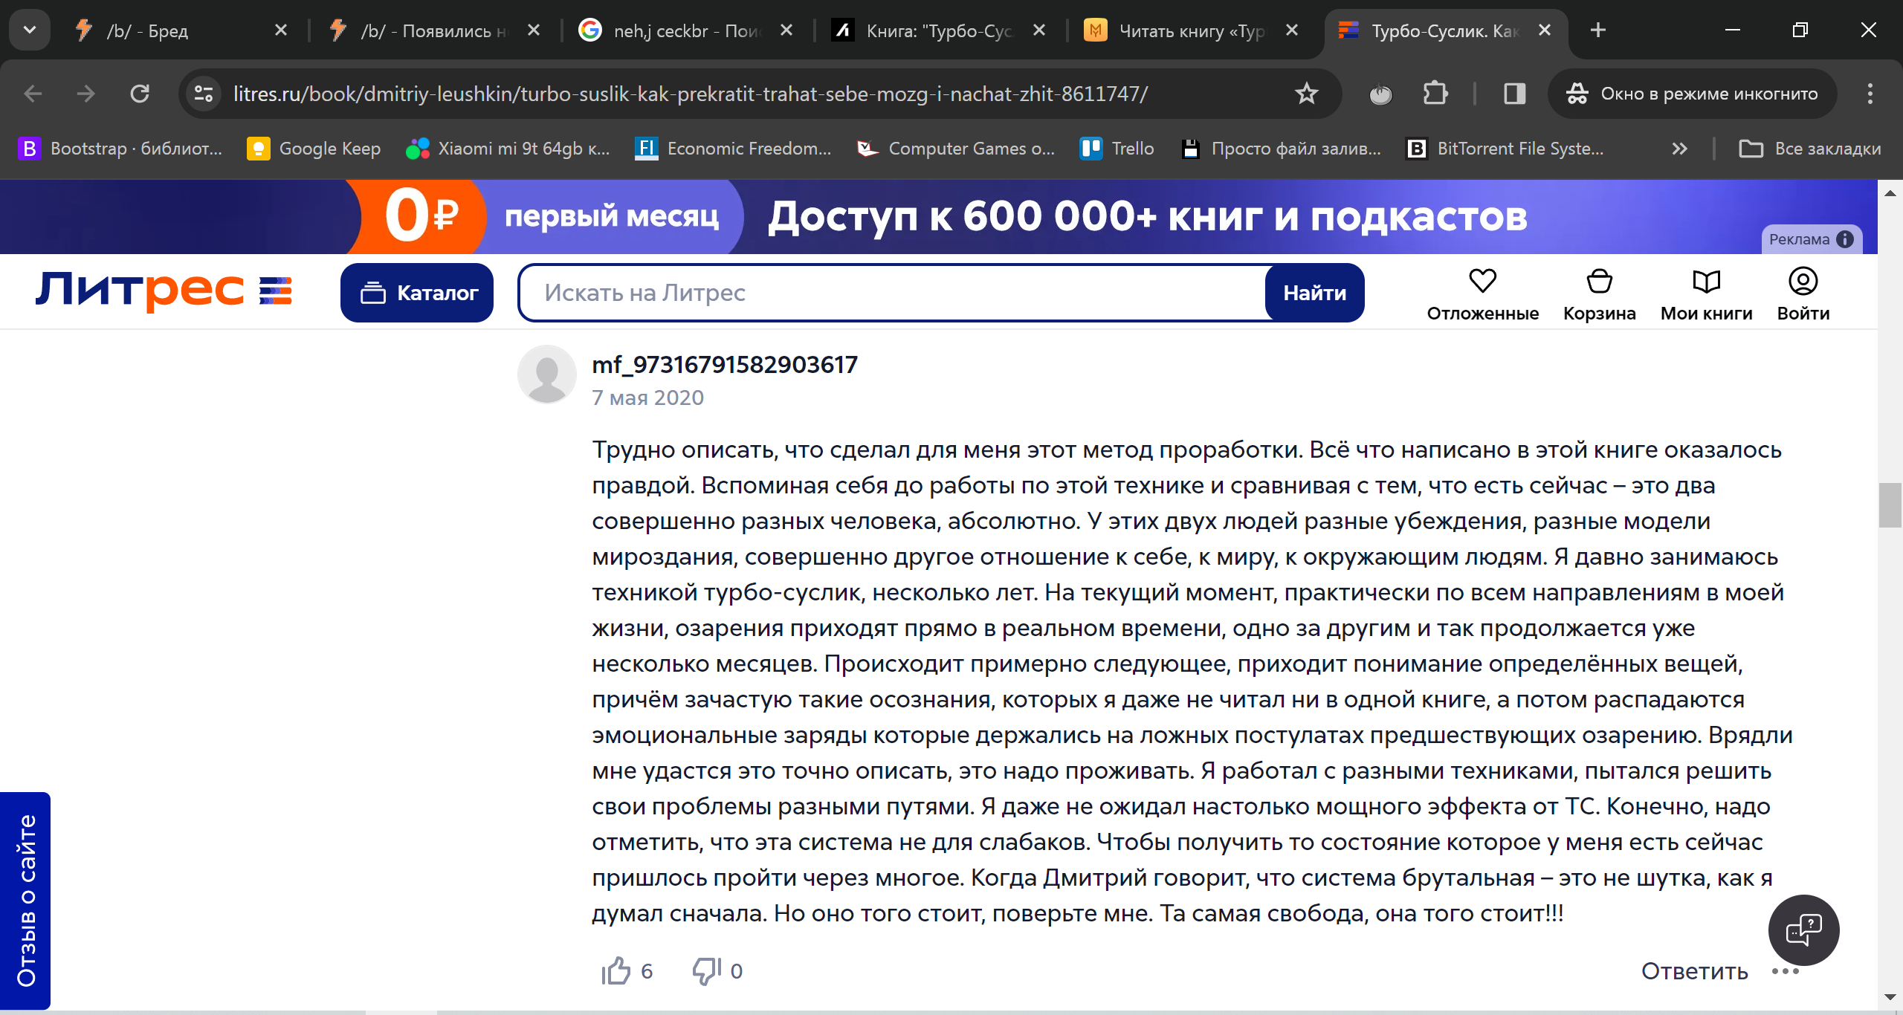This screenshot has height=1015, width=1903.
Task: Bookmark page with the star icon
Action: point(1306,94)
